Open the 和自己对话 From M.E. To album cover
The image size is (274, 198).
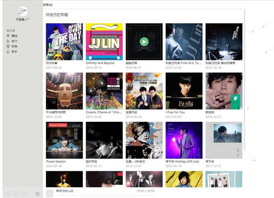pyautogui.click(x=184, y=42)
